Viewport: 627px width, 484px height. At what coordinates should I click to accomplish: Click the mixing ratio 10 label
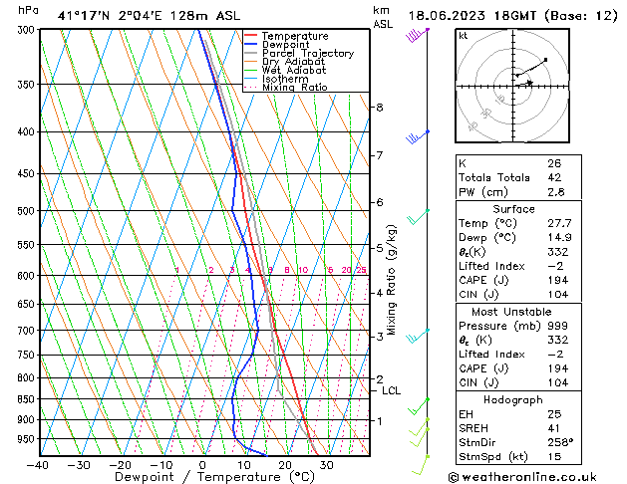click(x=303, y=270)
